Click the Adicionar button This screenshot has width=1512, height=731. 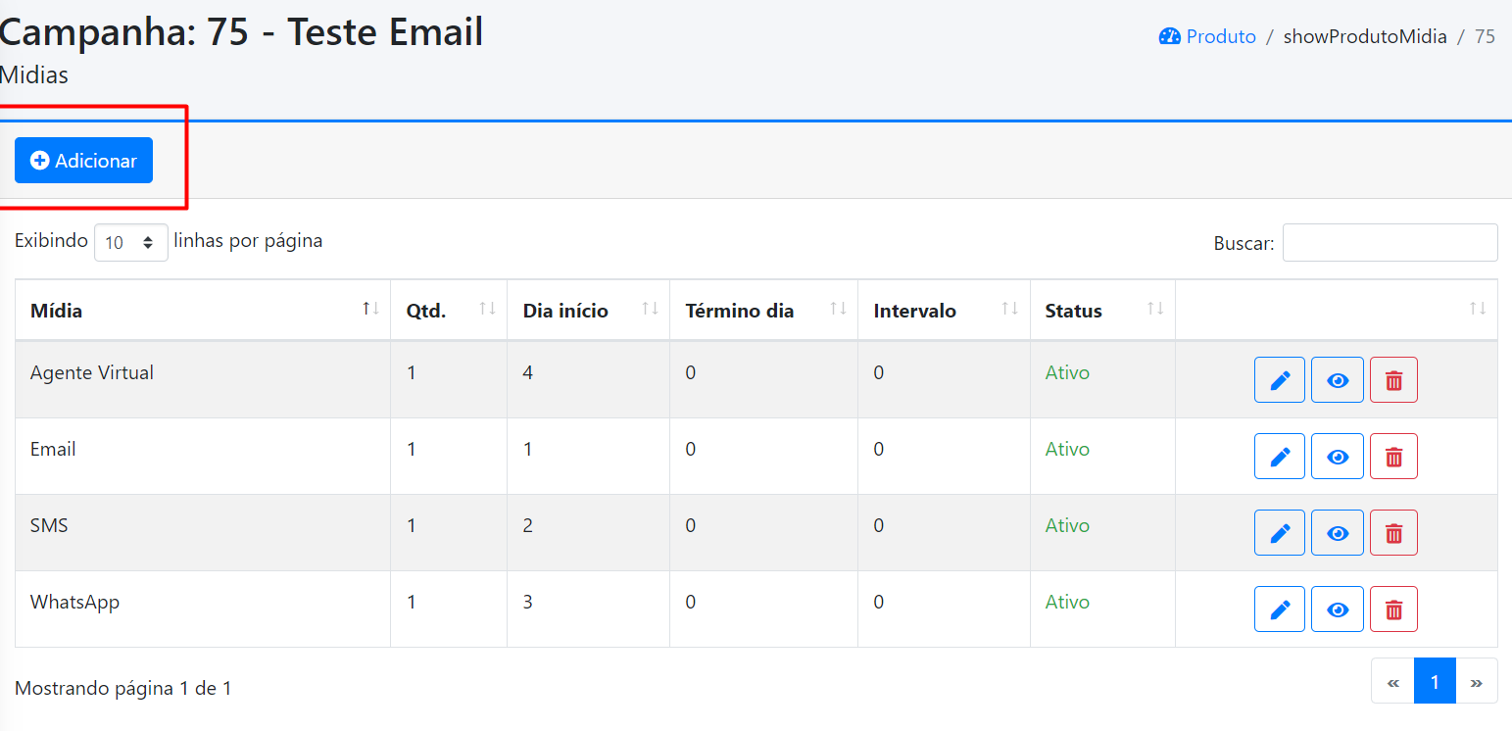(x=83, y=161)
